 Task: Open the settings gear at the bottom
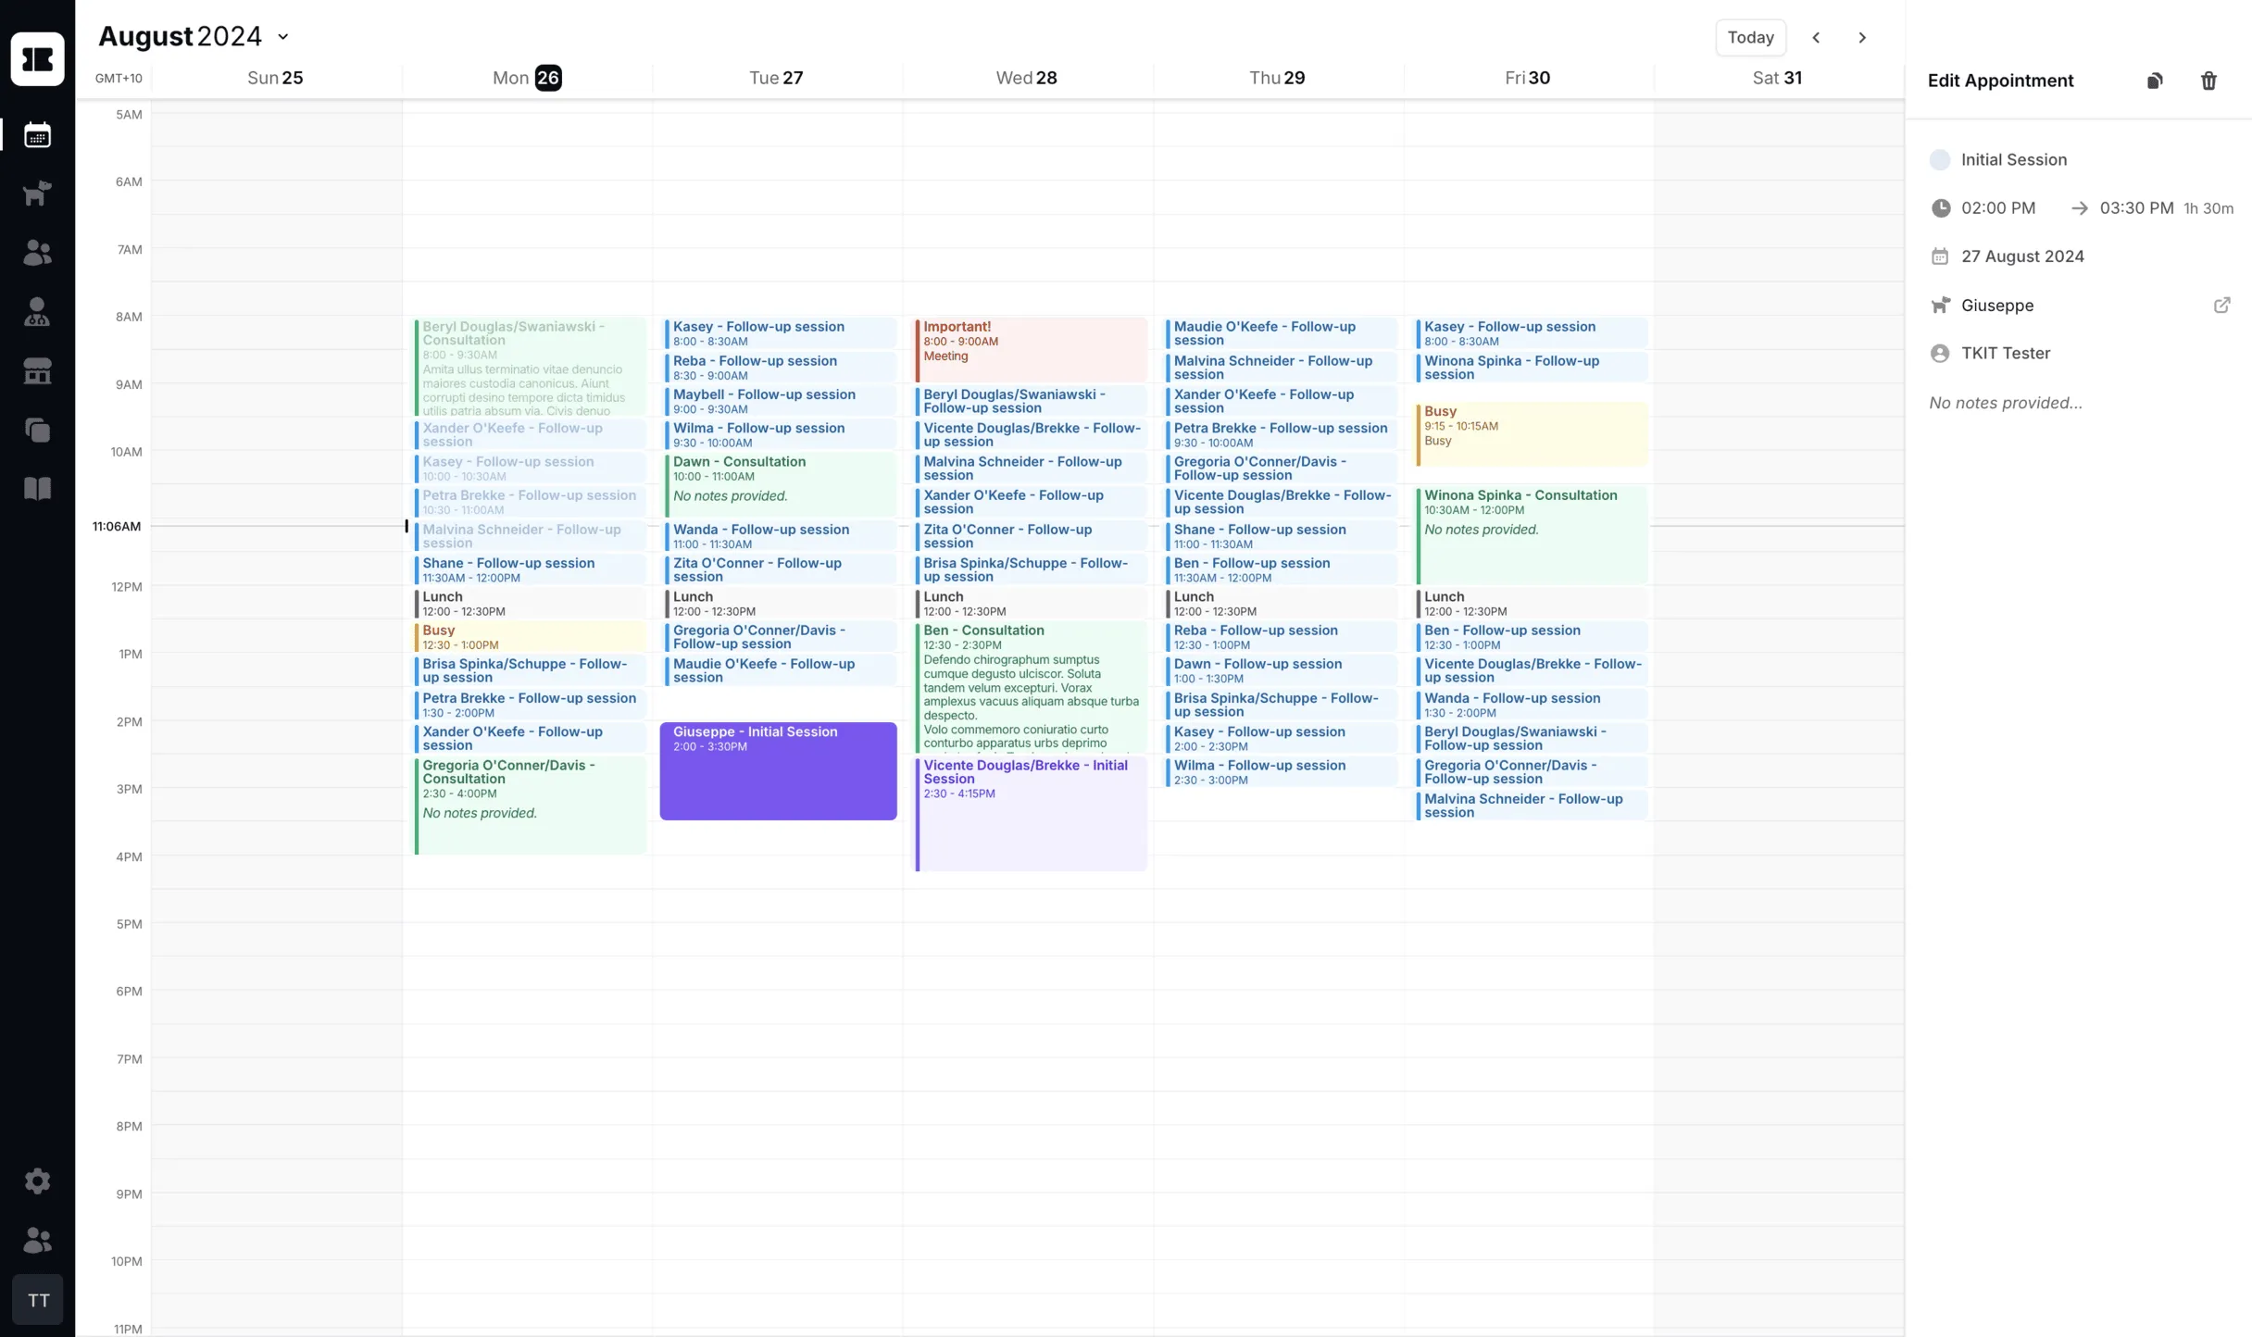(x=37, y=1181)
